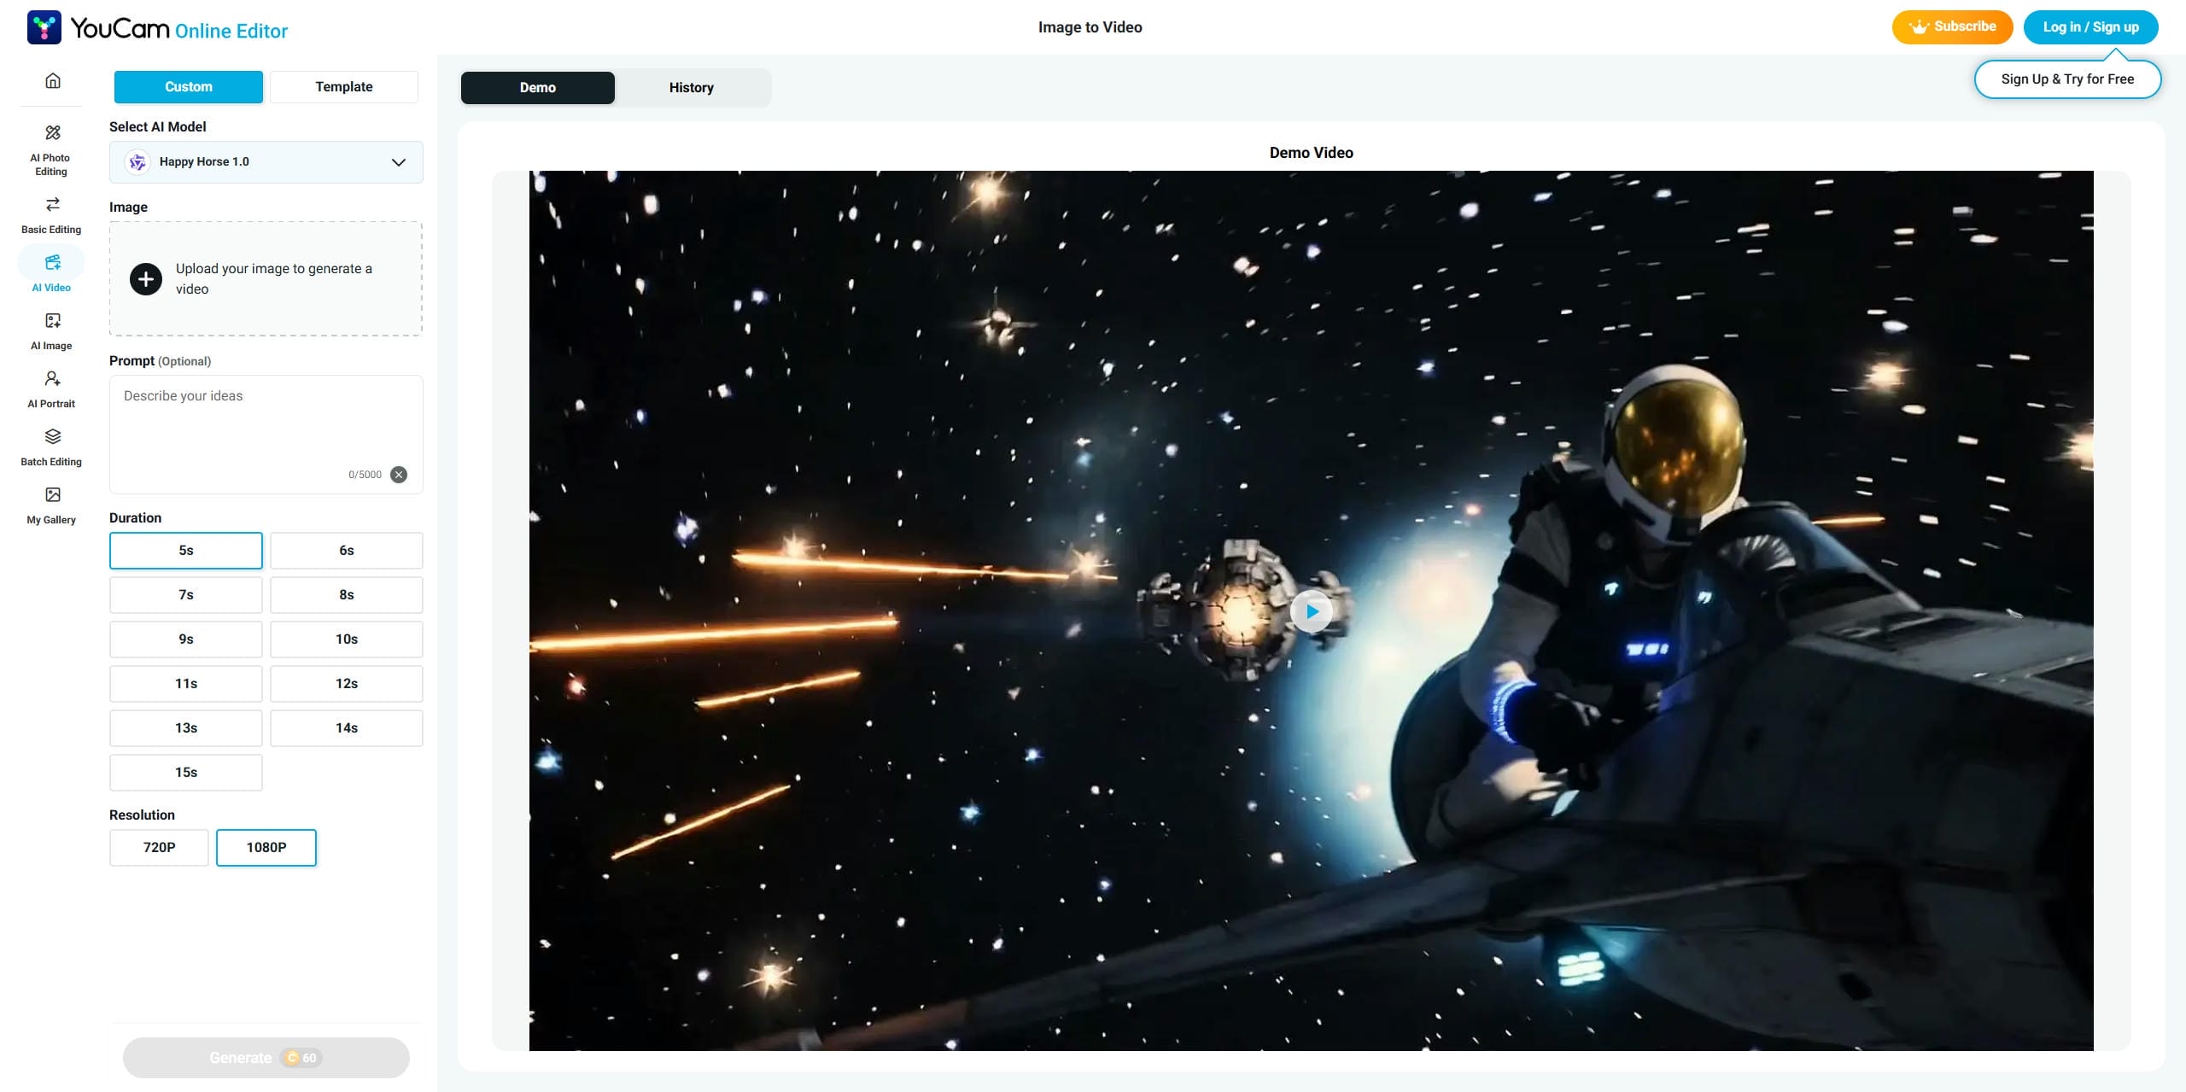Switch to the Custom tab
Viewport: 2186px width, 1092px height.
click(x=189, y=87)
